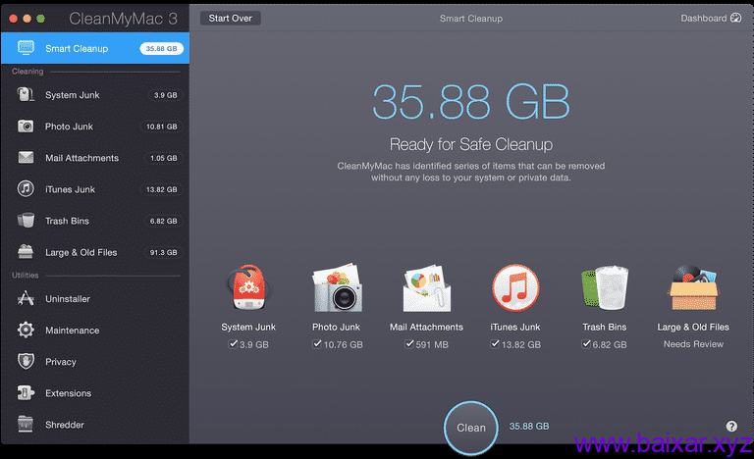Click the Mail Attachments envelope icon in sidebar

coord(26,158)
